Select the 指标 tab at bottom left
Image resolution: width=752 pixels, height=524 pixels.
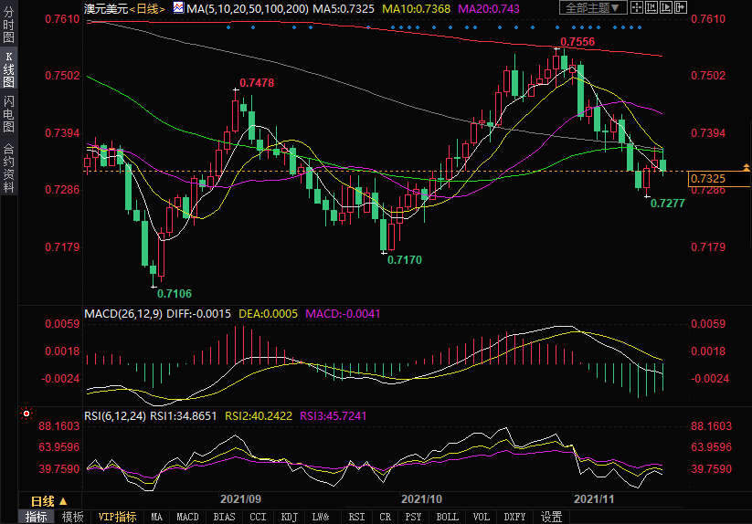(37, 517)
